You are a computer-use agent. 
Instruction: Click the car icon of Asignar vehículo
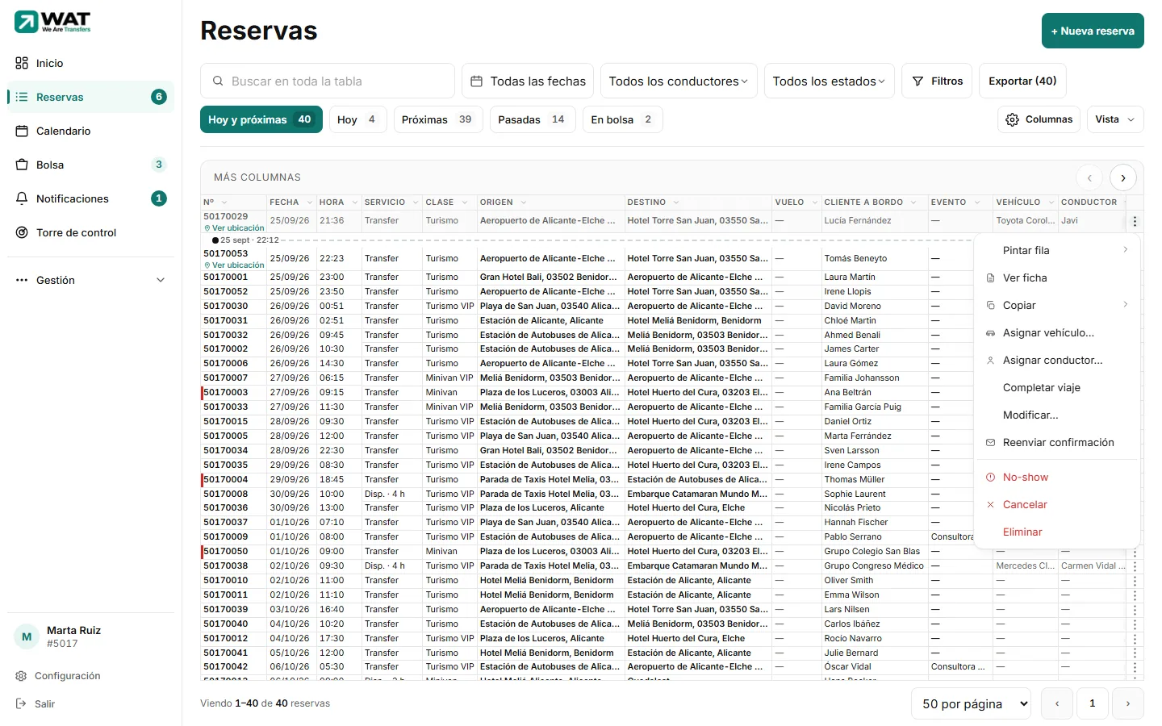990,332
